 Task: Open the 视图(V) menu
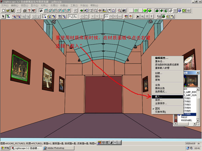tap(25, 5)
